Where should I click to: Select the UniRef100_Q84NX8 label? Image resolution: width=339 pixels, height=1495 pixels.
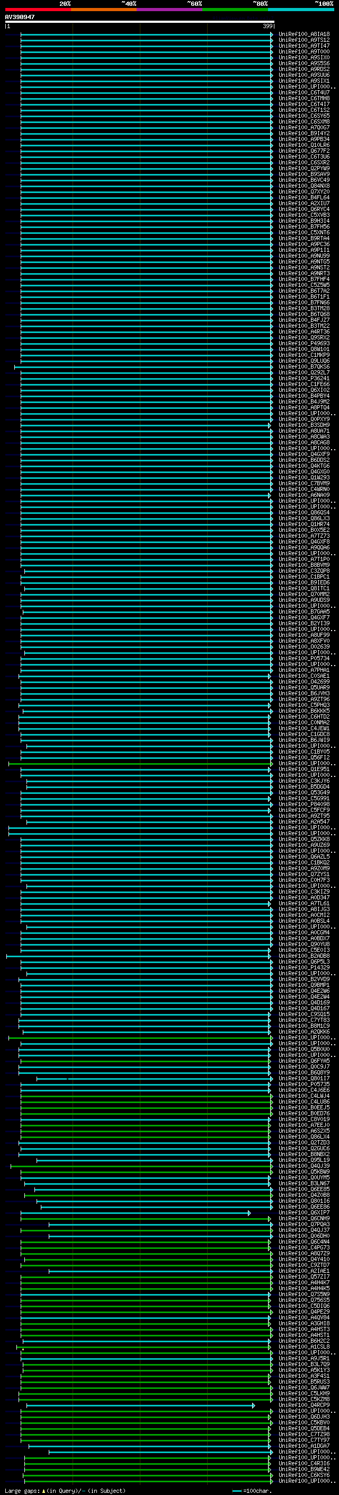tap(304, 186)
